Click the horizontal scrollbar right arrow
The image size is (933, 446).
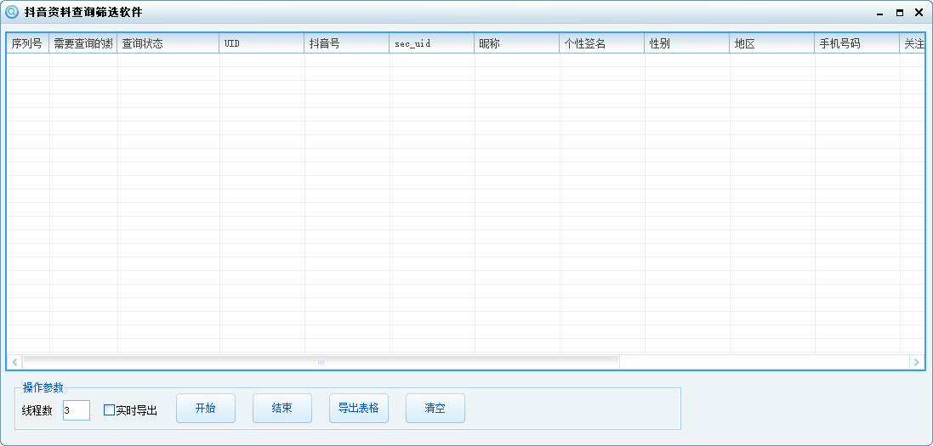[917, 362]
